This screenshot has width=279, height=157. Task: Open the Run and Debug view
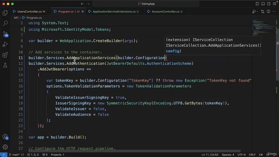[x=5, y=44]
